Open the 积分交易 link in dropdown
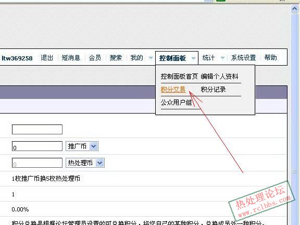This screenshot has width=300, height=225. click(x=173, y=90)
